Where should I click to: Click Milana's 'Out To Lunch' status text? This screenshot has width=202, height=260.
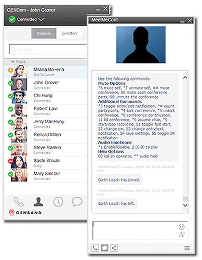[x=44, y=75]
